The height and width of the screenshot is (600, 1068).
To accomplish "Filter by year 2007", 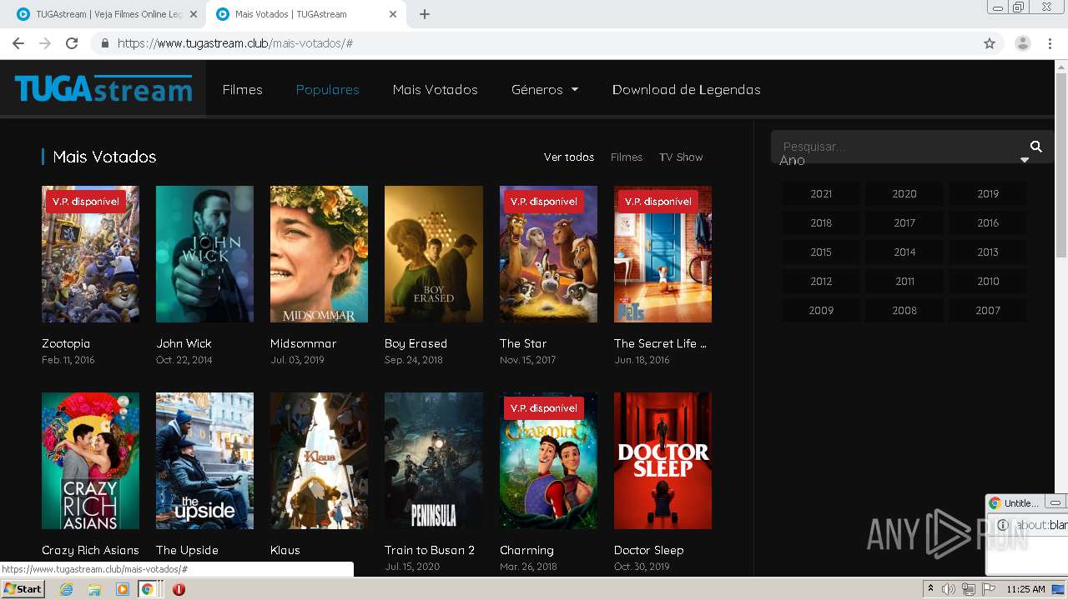I will [x=988, y=310].
